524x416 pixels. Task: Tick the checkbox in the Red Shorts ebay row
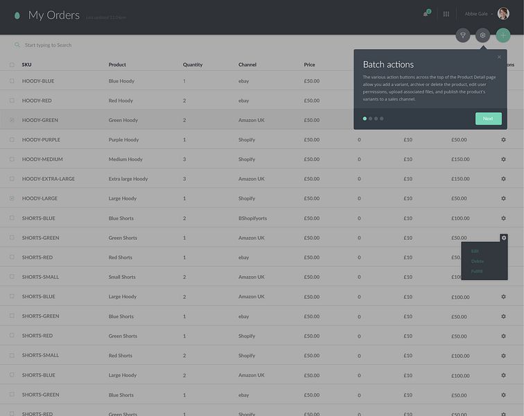tap(12, 257)
